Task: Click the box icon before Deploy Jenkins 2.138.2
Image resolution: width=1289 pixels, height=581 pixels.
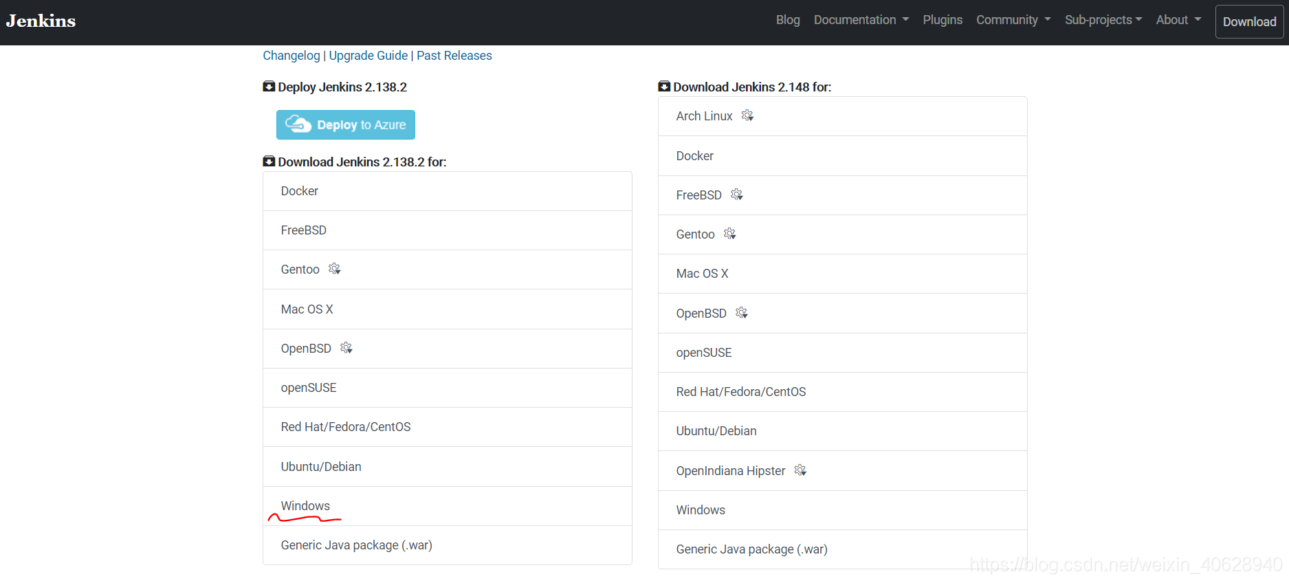Action: [x=269, y=87]
